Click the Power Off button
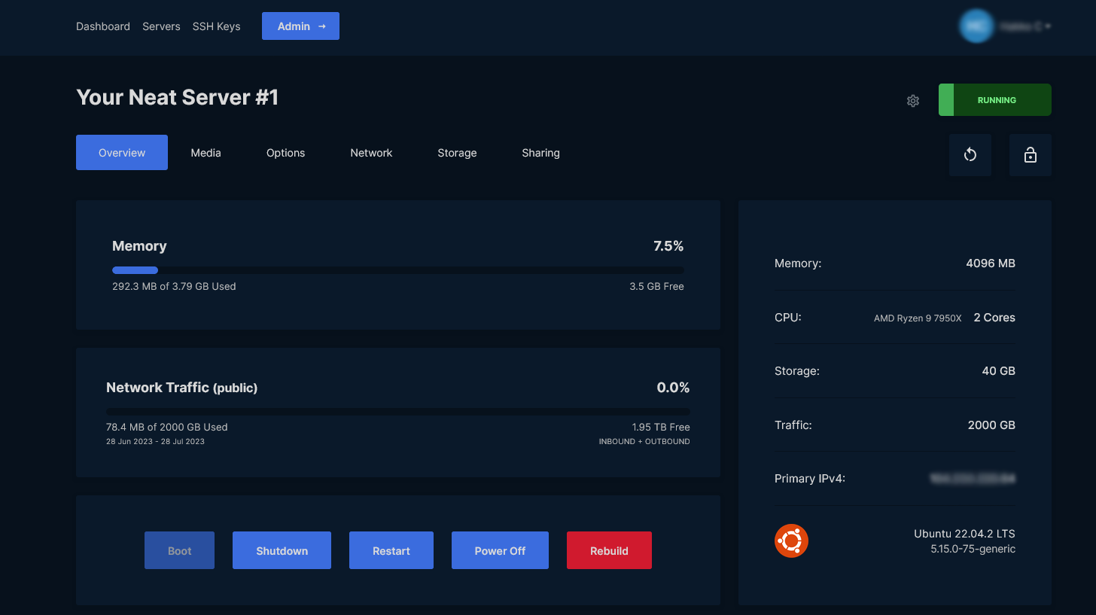Viewport: 1096px width, 615px height. [x=500, y=551]
